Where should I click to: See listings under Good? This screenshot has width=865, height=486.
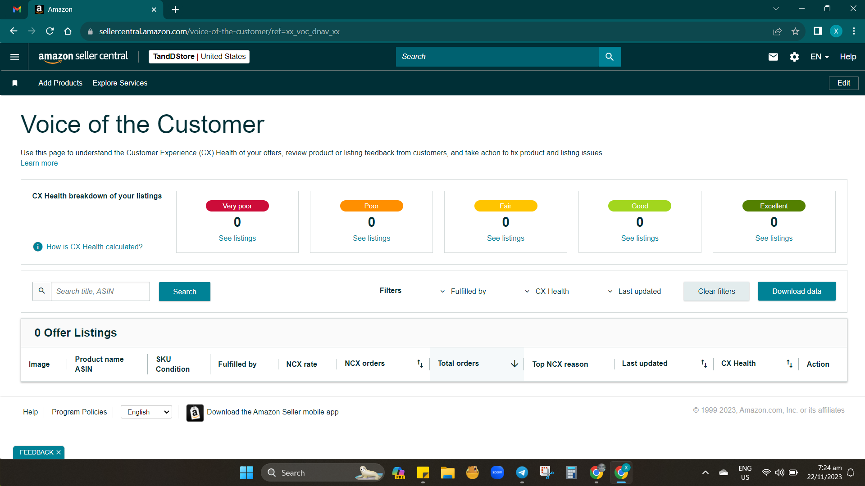(639, 238)
